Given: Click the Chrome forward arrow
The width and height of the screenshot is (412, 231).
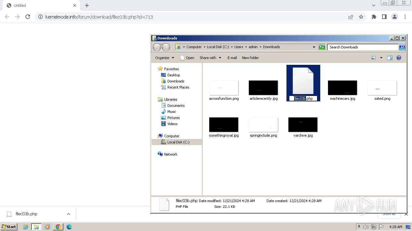Looking at the screenshot, I should pos(17,17).
